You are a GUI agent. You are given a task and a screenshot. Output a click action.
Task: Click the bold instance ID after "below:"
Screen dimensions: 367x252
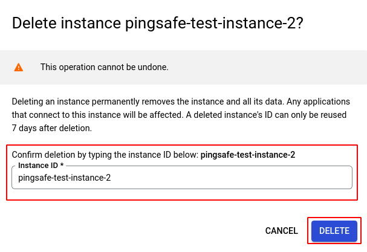pyautogui.click(x=247, y=155)
